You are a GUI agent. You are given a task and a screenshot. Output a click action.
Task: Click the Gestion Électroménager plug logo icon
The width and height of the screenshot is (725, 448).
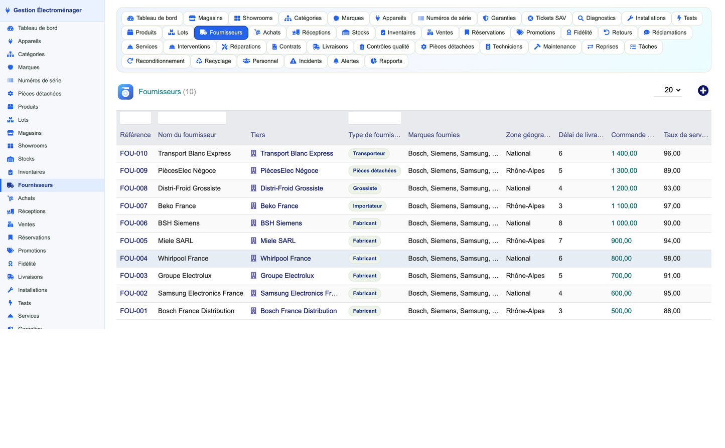click(8, 10)
